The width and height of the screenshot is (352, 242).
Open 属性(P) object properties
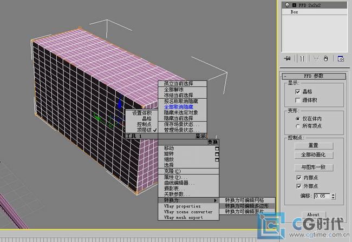(x=188, y=178)
